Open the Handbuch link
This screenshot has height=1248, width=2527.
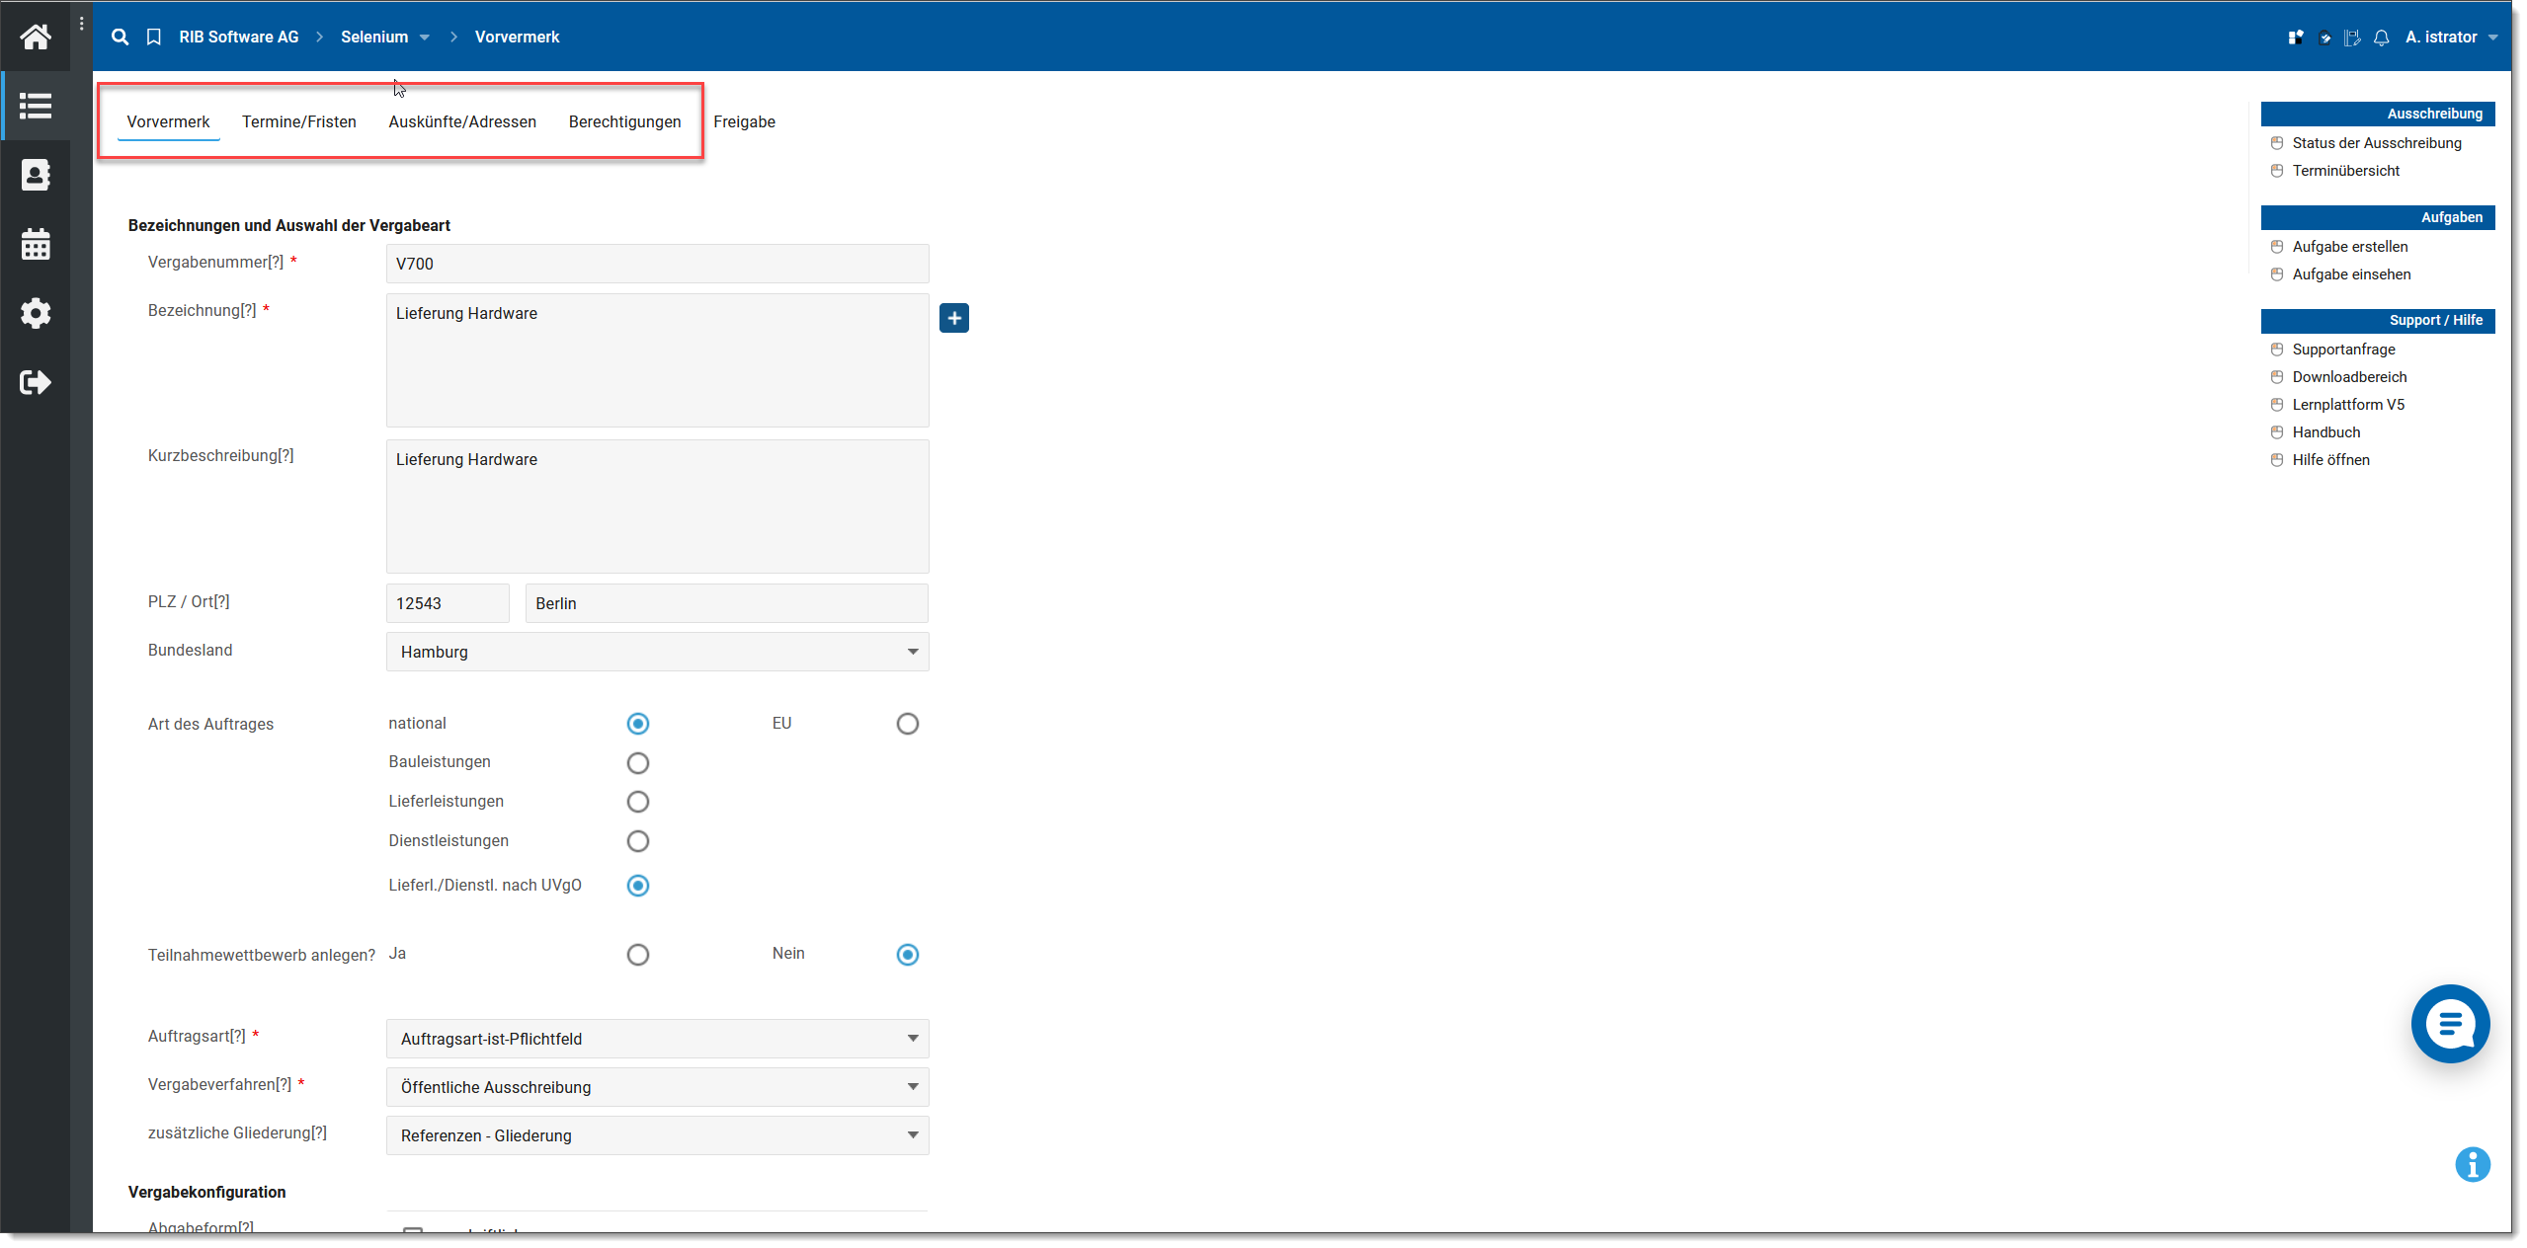[x=2326, y=432]
